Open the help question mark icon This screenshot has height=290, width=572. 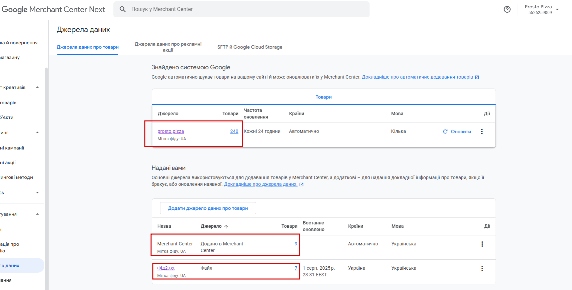coord(507,9)
